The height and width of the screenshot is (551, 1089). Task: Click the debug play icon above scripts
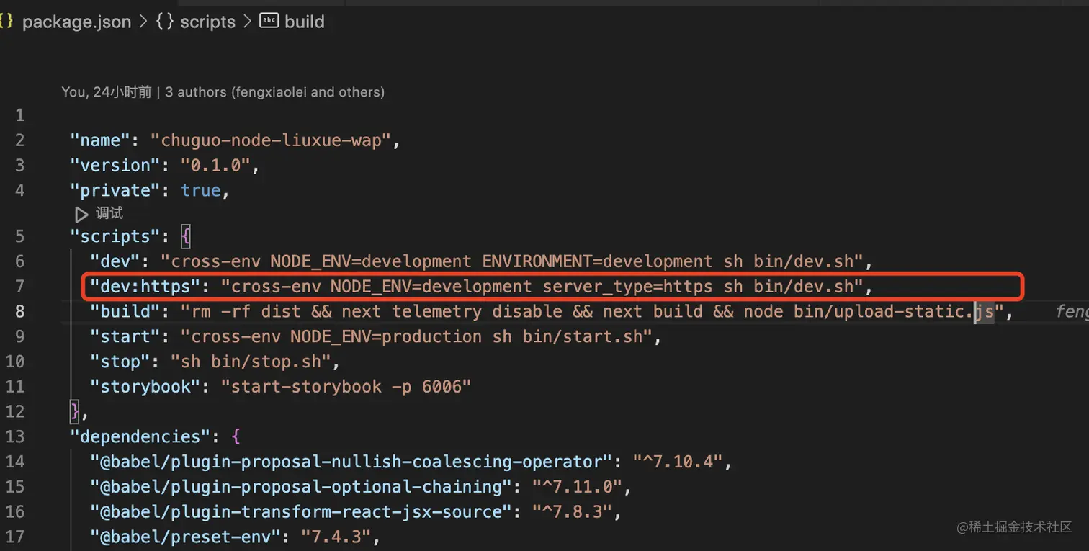pos(81,214)
